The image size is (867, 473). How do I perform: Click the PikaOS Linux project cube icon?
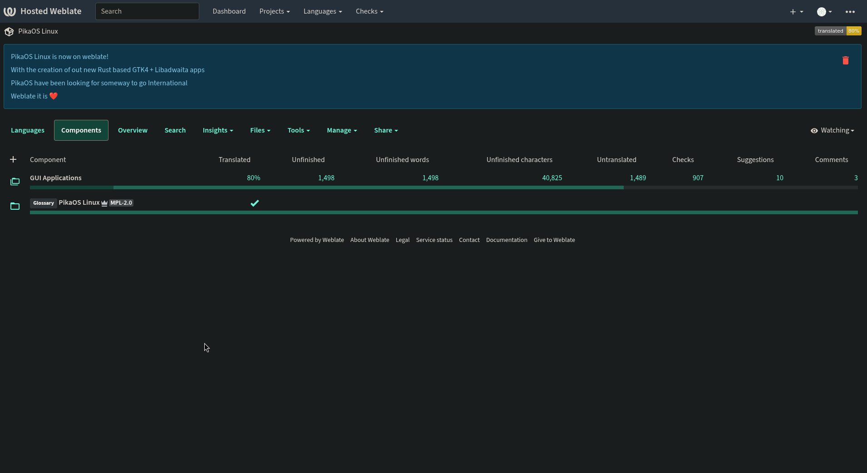9,32
